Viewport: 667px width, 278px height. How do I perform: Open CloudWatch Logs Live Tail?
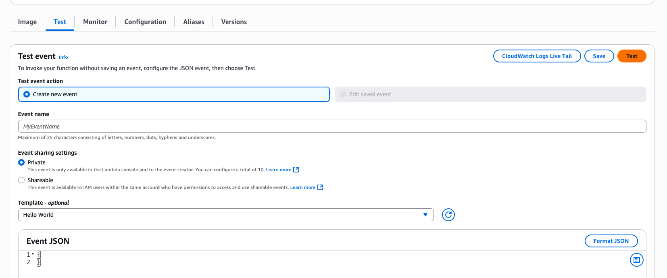(x=537, y=56)
